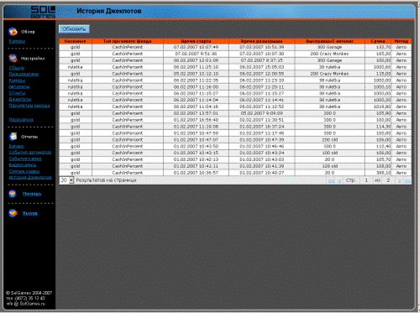The height and width of the screenshot is (313, 420).
Task: Select the sum cell 165,20
Action: pyautogui.click(x=378, y=54)
